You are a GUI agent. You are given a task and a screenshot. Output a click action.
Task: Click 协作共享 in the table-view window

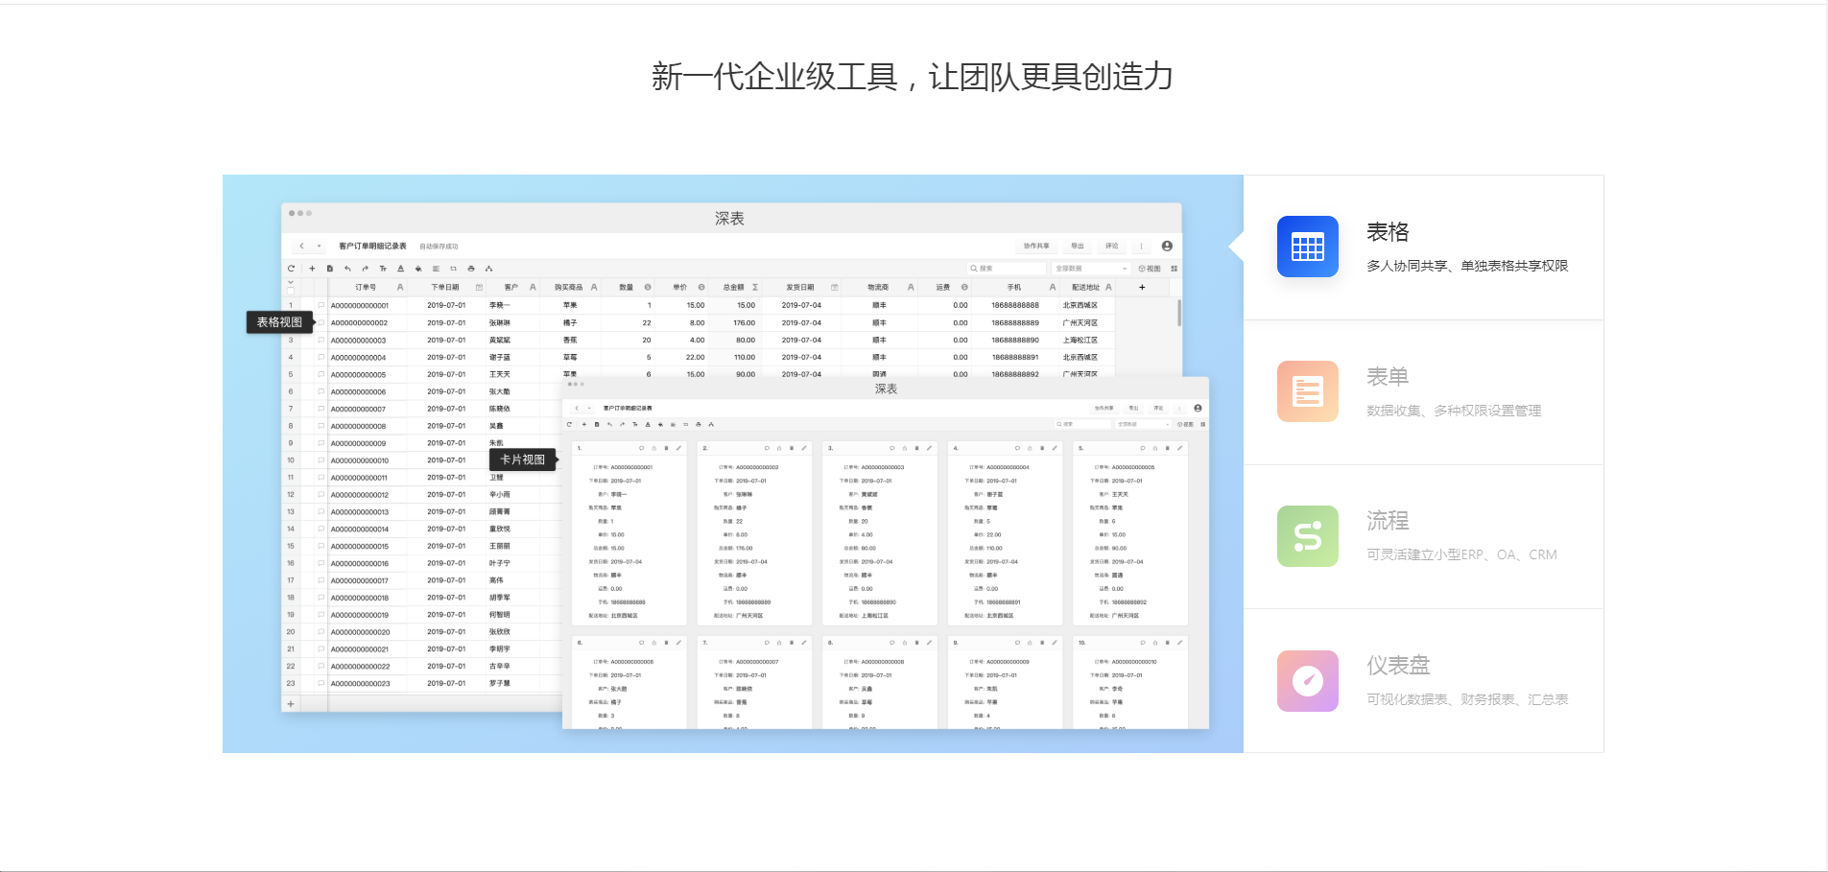(x=1036, y=247)
